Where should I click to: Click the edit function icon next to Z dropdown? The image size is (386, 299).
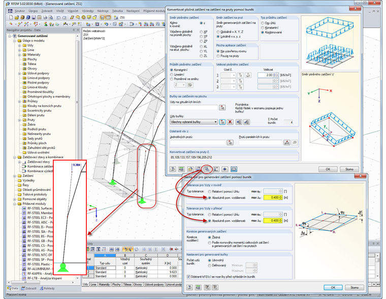190,85
